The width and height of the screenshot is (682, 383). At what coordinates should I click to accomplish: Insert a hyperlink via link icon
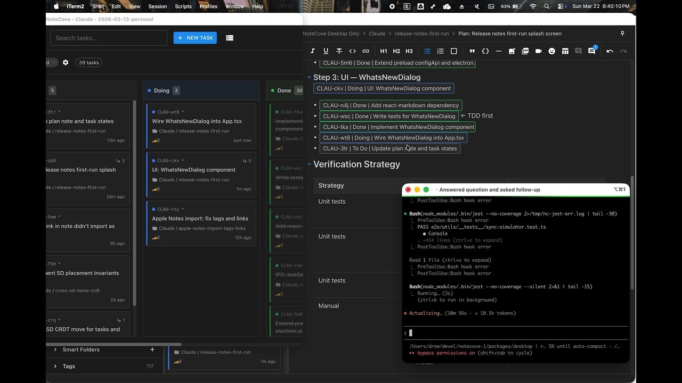tap(366, 51)
